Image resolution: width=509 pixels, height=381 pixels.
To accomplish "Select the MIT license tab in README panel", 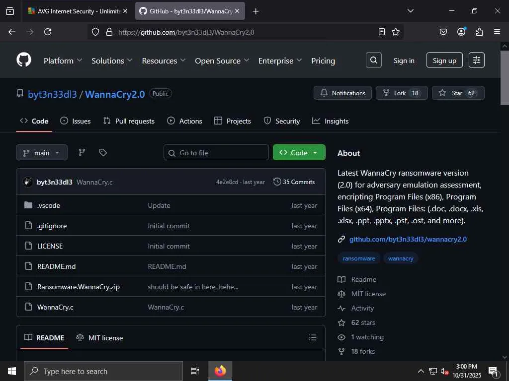I will [99, 337].
